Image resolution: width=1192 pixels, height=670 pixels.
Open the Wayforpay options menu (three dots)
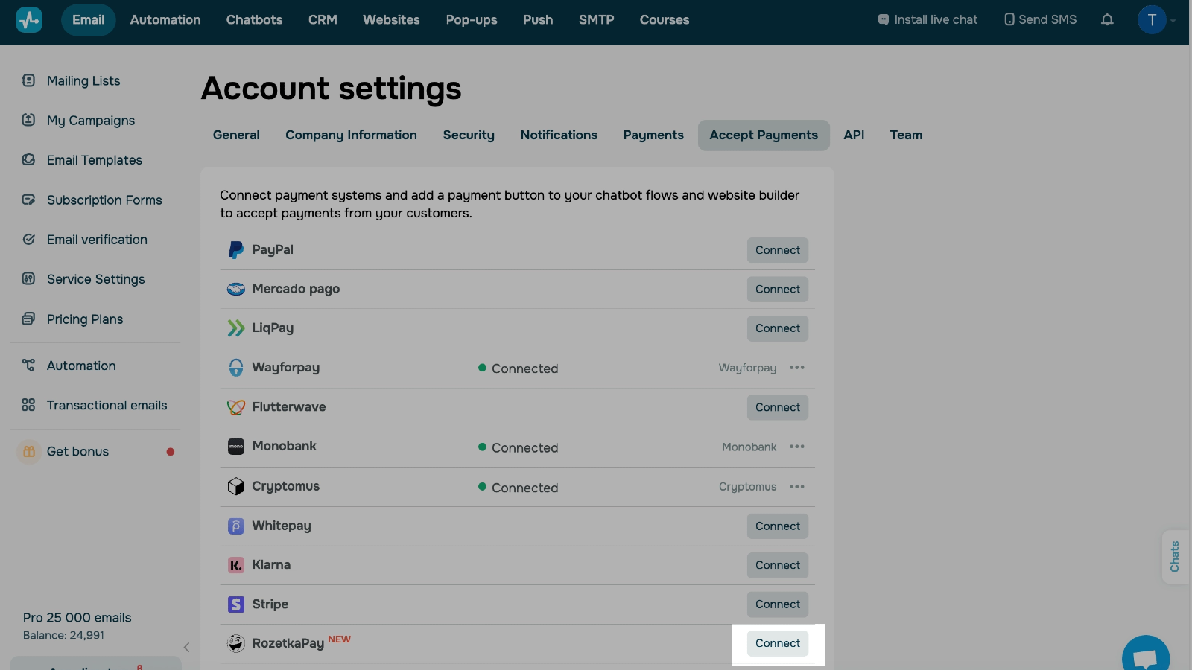tap(797, 368)
